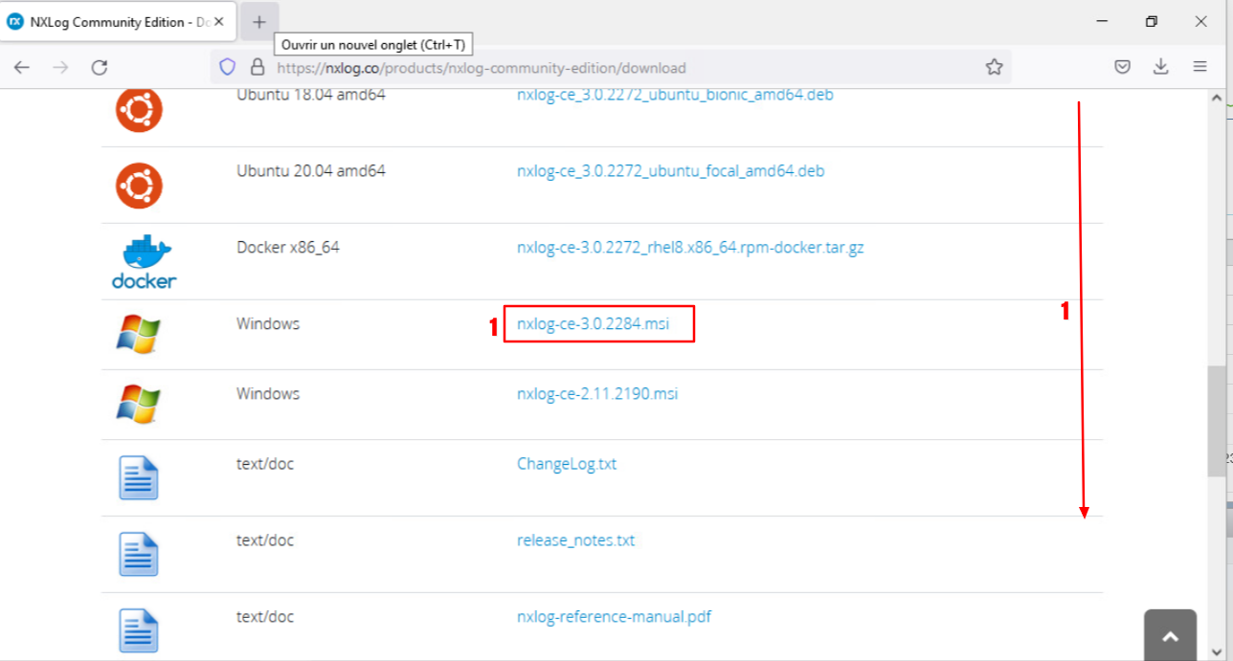The width and height of the screenshot is (1233, 661).
Task: Download nxlog-ce-3.0.2284.msi for Windows
Action: (593, 324)
